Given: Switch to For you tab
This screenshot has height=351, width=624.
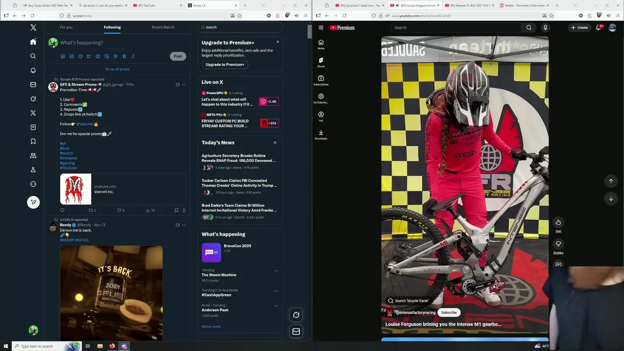Looking at the screenshot, I should 66,27.
